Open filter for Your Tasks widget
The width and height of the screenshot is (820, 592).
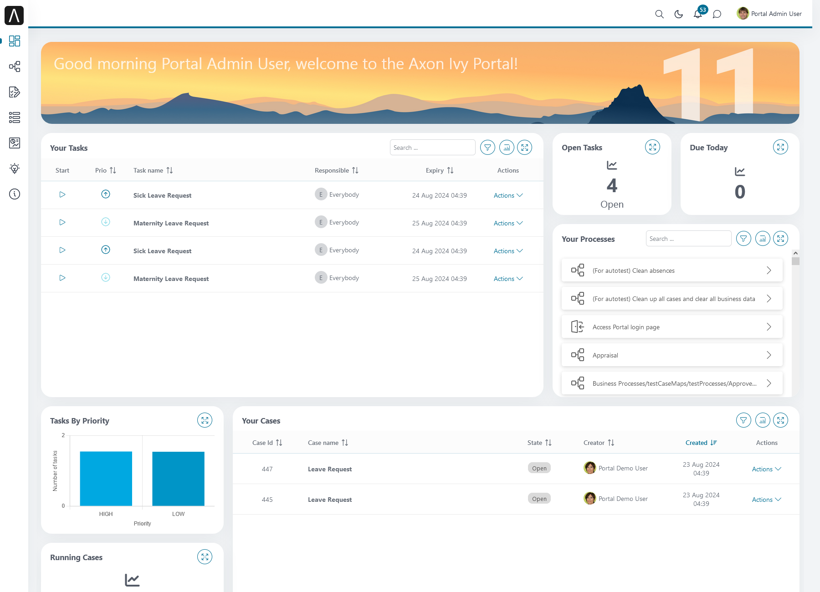point(487,148)
